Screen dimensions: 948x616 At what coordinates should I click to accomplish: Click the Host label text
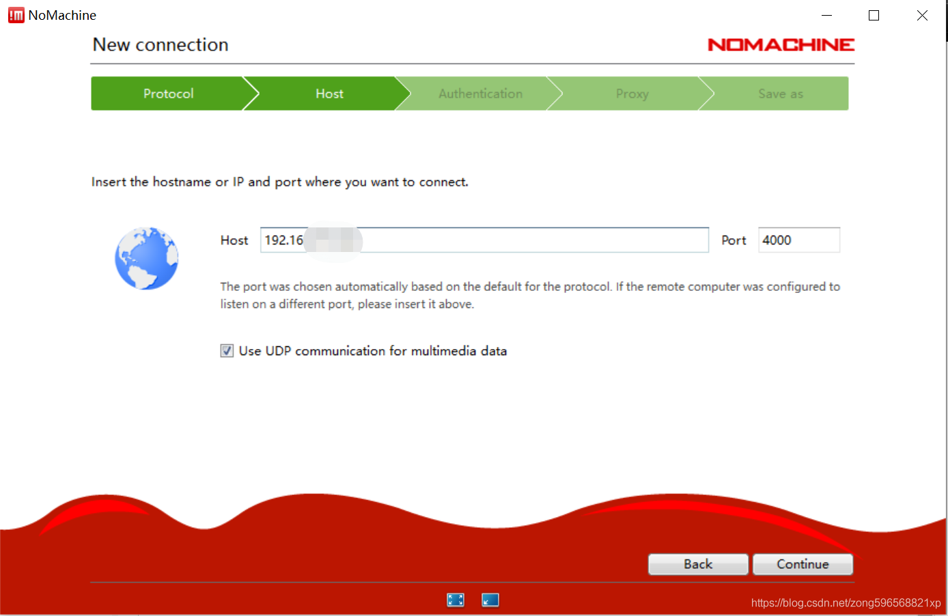[x=234, y=240]
